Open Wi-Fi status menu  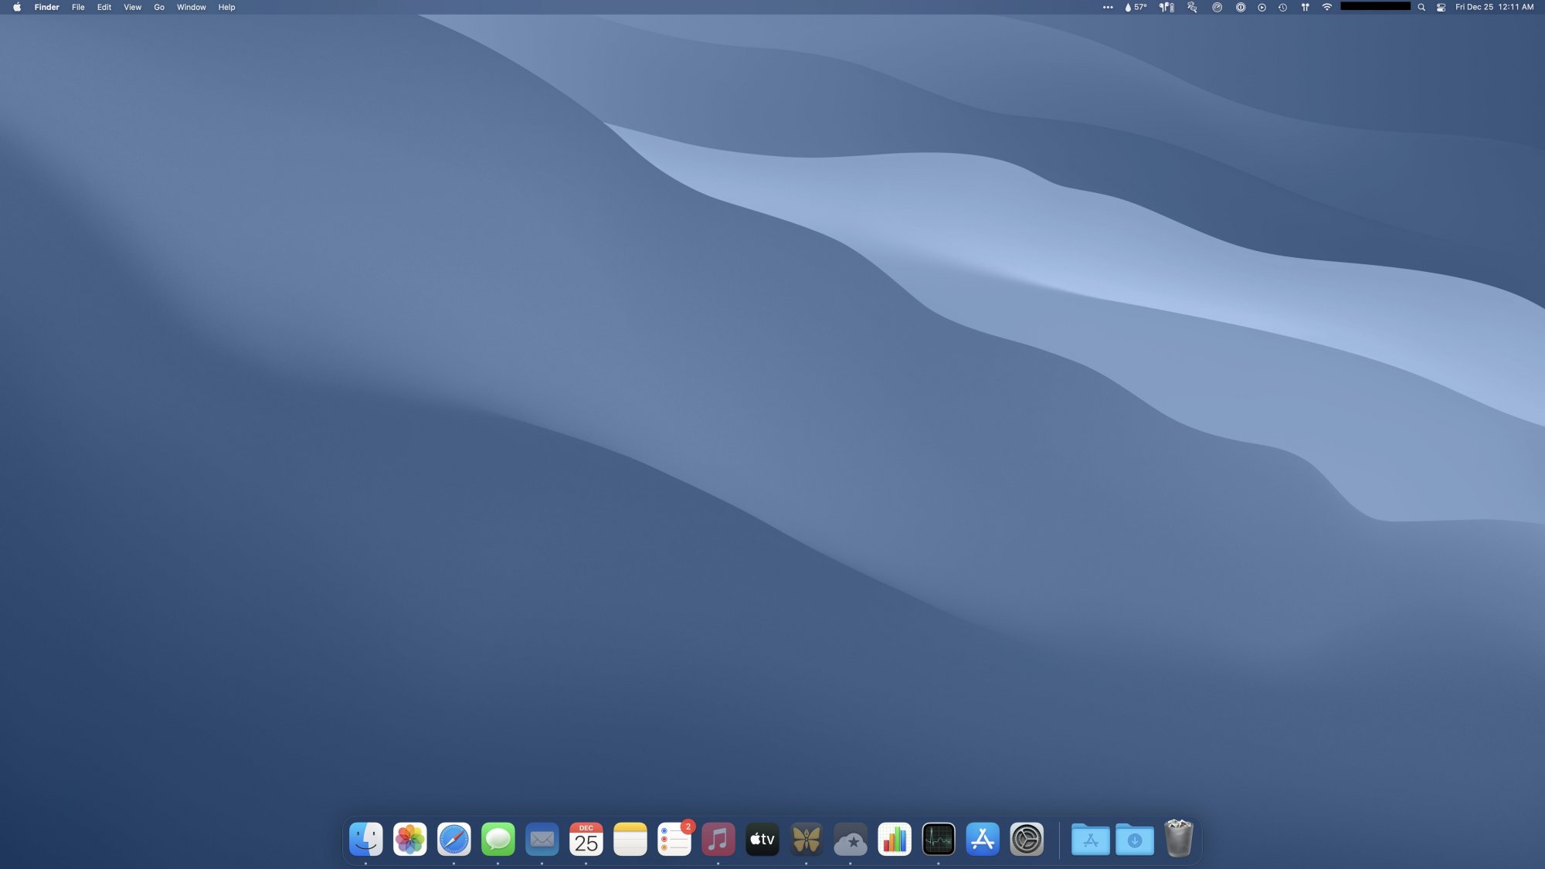click(1326, 7)
